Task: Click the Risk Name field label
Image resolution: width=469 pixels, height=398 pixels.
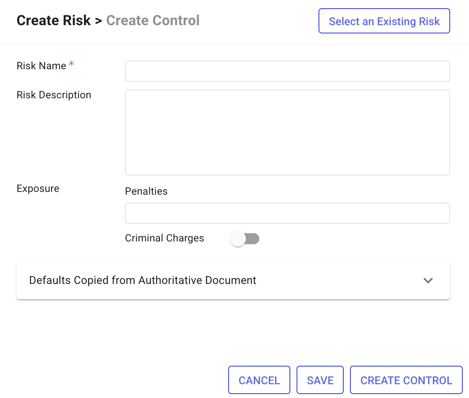Action: [41, 66]
